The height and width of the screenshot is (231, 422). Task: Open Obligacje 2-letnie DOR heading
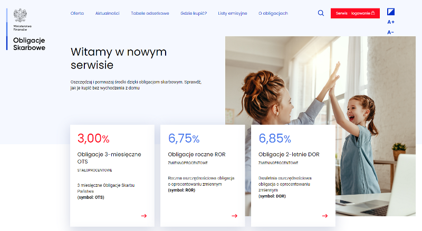[x=289, y=154]
